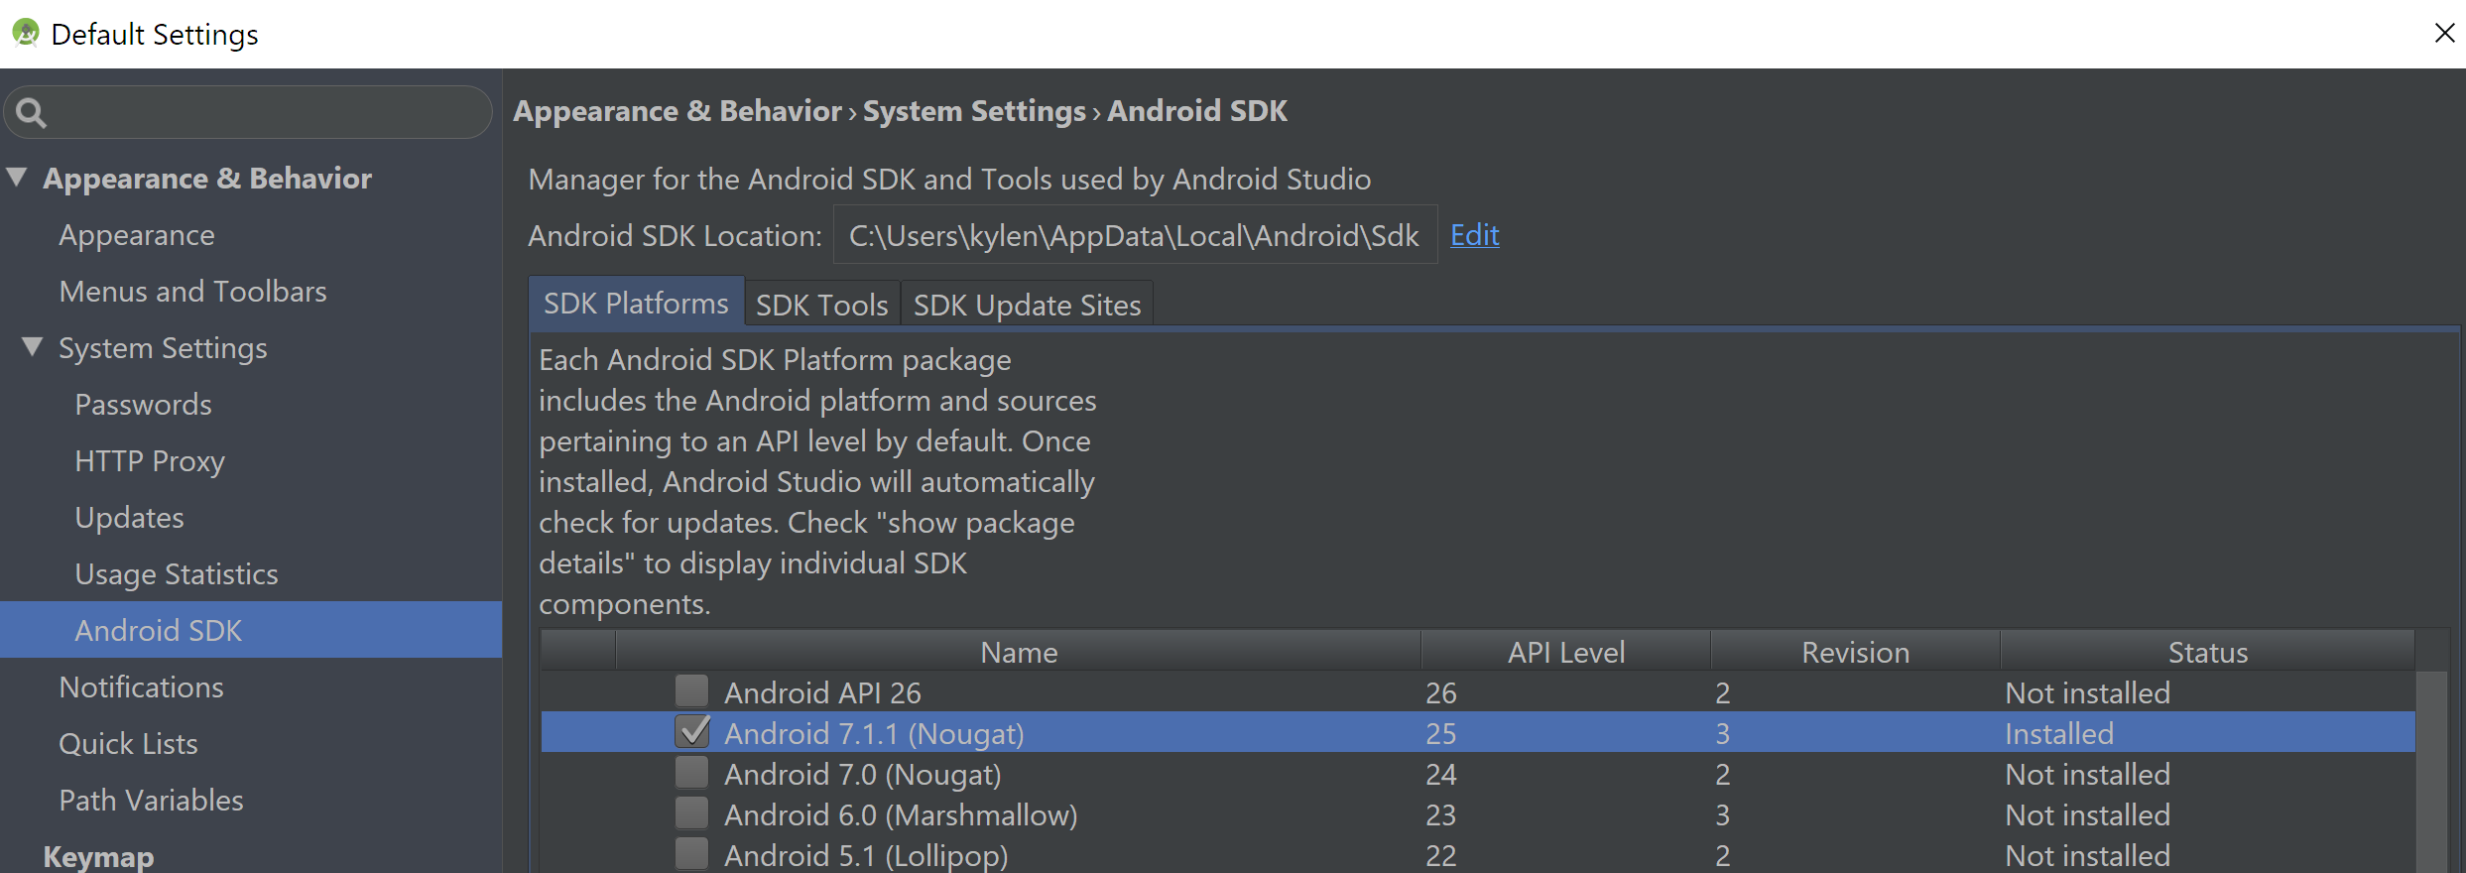
Task: Click System Settings in the breadcrumb
Action: point(974,111)
